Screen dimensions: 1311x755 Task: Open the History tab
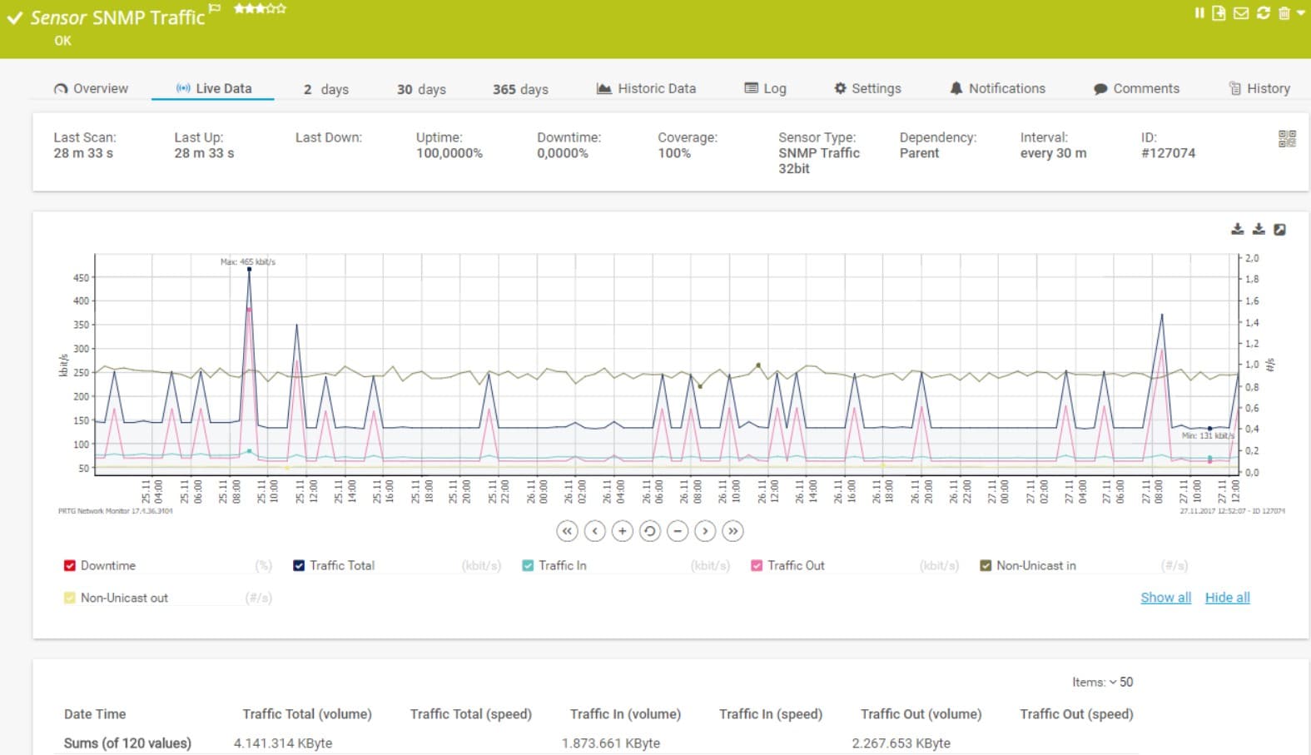point(1259,88)
